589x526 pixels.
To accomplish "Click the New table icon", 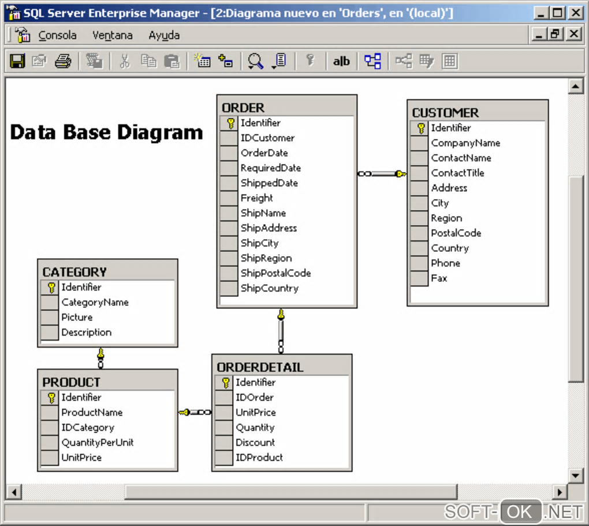I will tap(202, 61).
